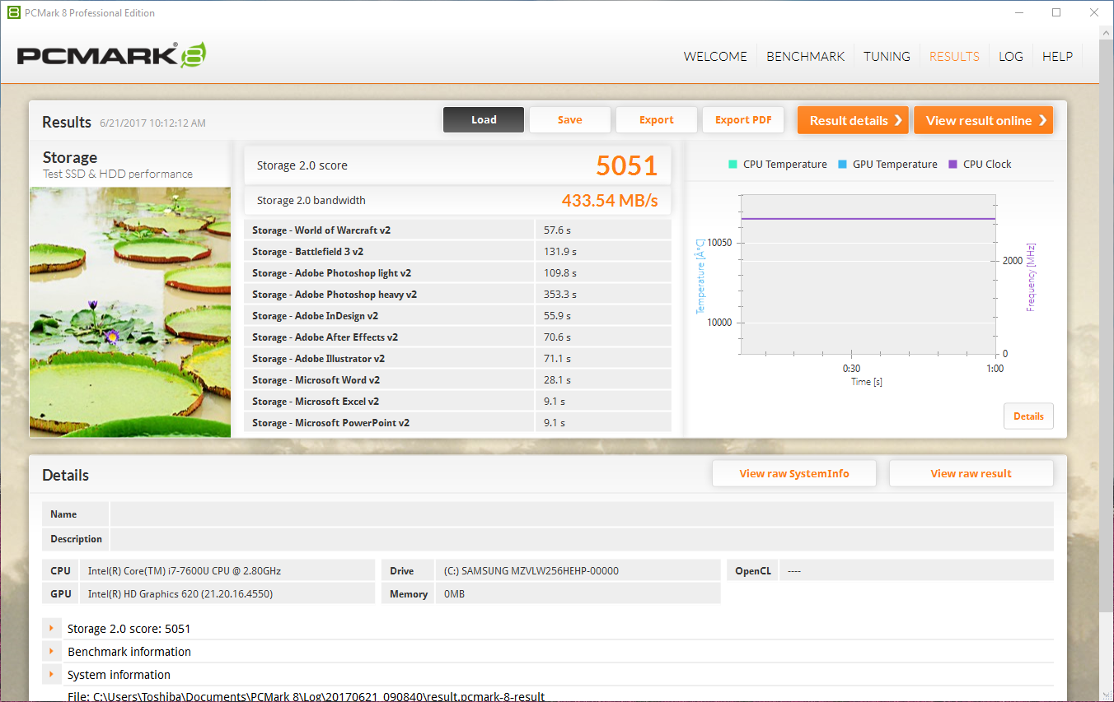Open the LOG tab

pyautogui.click(x=1010, y=57)
